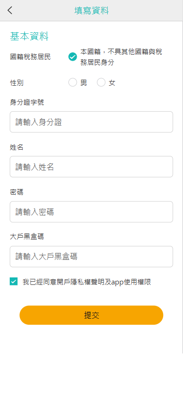Select 男 radio button

click(73, 82)
